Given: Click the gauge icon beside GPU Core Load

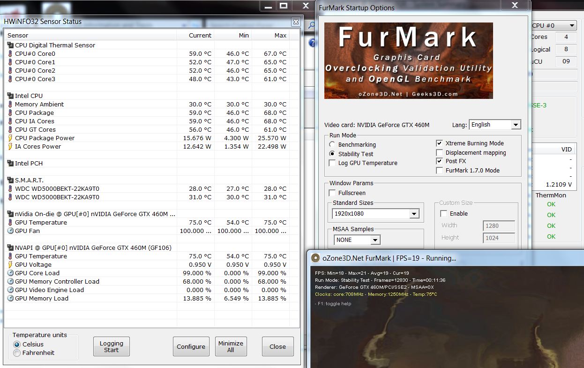Looking at the screenshot, I should click(10, 273).
